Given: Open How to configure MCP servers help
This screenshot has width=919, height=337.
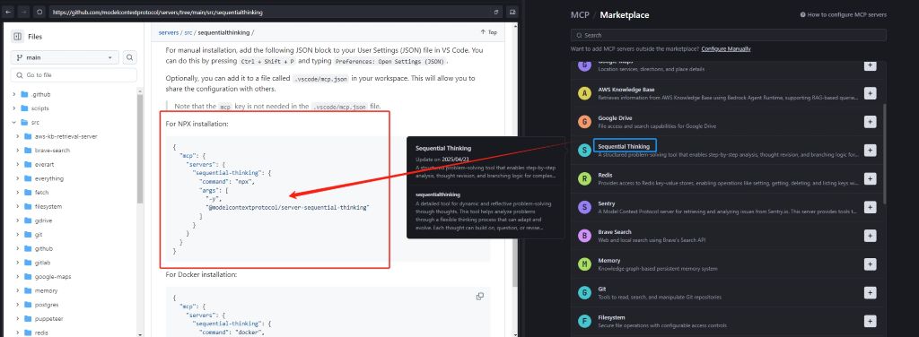Looking at the screenshot, I should (844, 15).
